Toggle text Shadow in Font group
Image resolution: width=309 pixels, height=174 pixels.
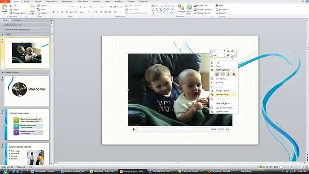[67, 12]
